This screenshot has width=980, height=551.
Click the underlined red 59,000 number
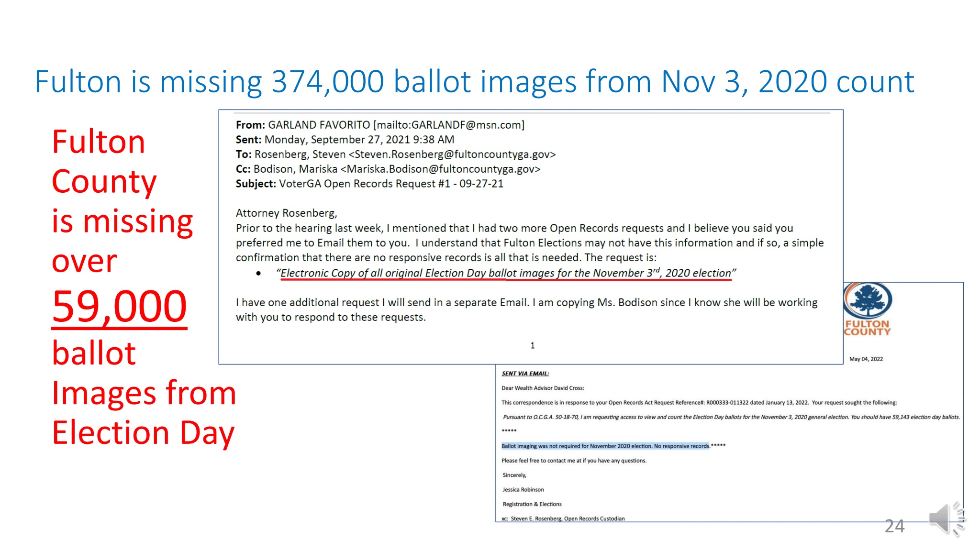click(x=119, y=307)
